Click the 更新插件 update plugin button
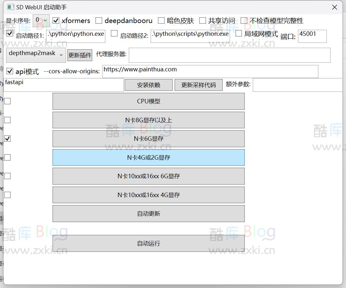The width and height of the screenshot is (346, 288). (79, 55)
